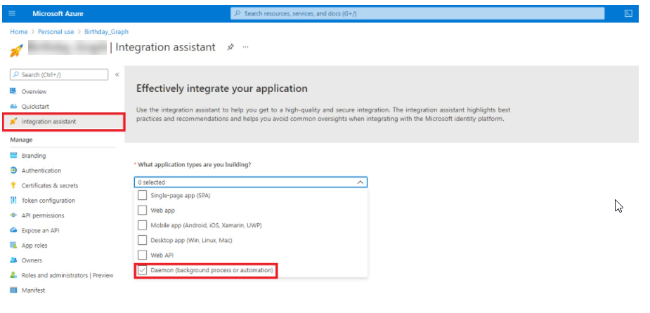This screenshot has width=650, height=313.
Task: Check the Web API option
Action: pyautogui.click(x=142, y=255)
